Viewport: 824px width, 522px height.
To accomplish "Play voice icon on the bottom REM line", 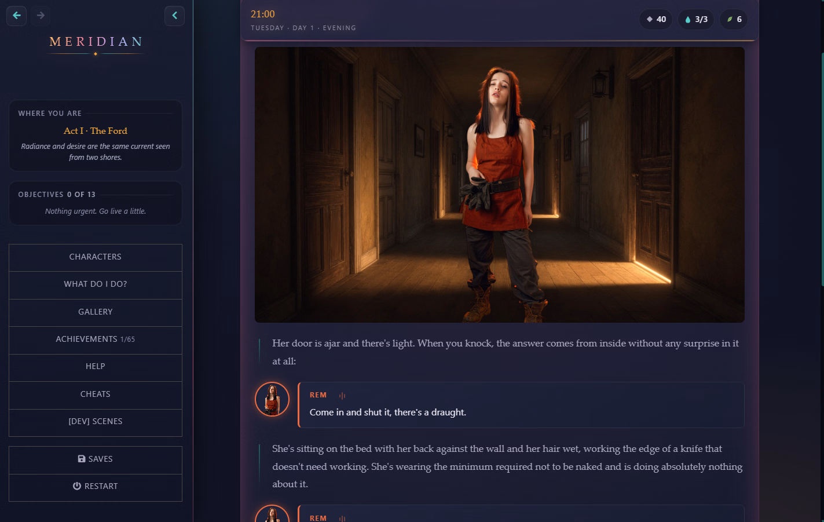I will click(342, 519).
